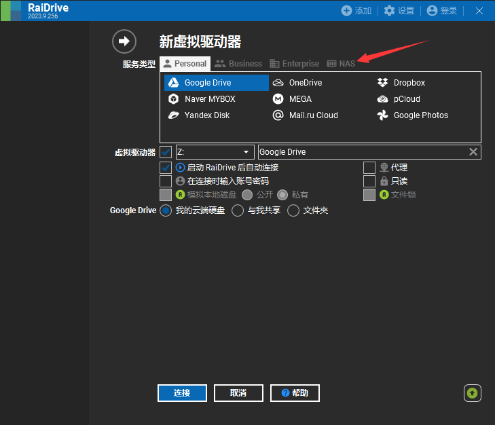
Task: Select 与我共享 radio button
Action: pyautogui.click(x=238, y=210)
